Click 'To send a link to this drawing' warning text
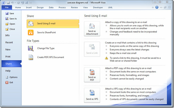The image size is (174, 108). [x=135, y=59]
